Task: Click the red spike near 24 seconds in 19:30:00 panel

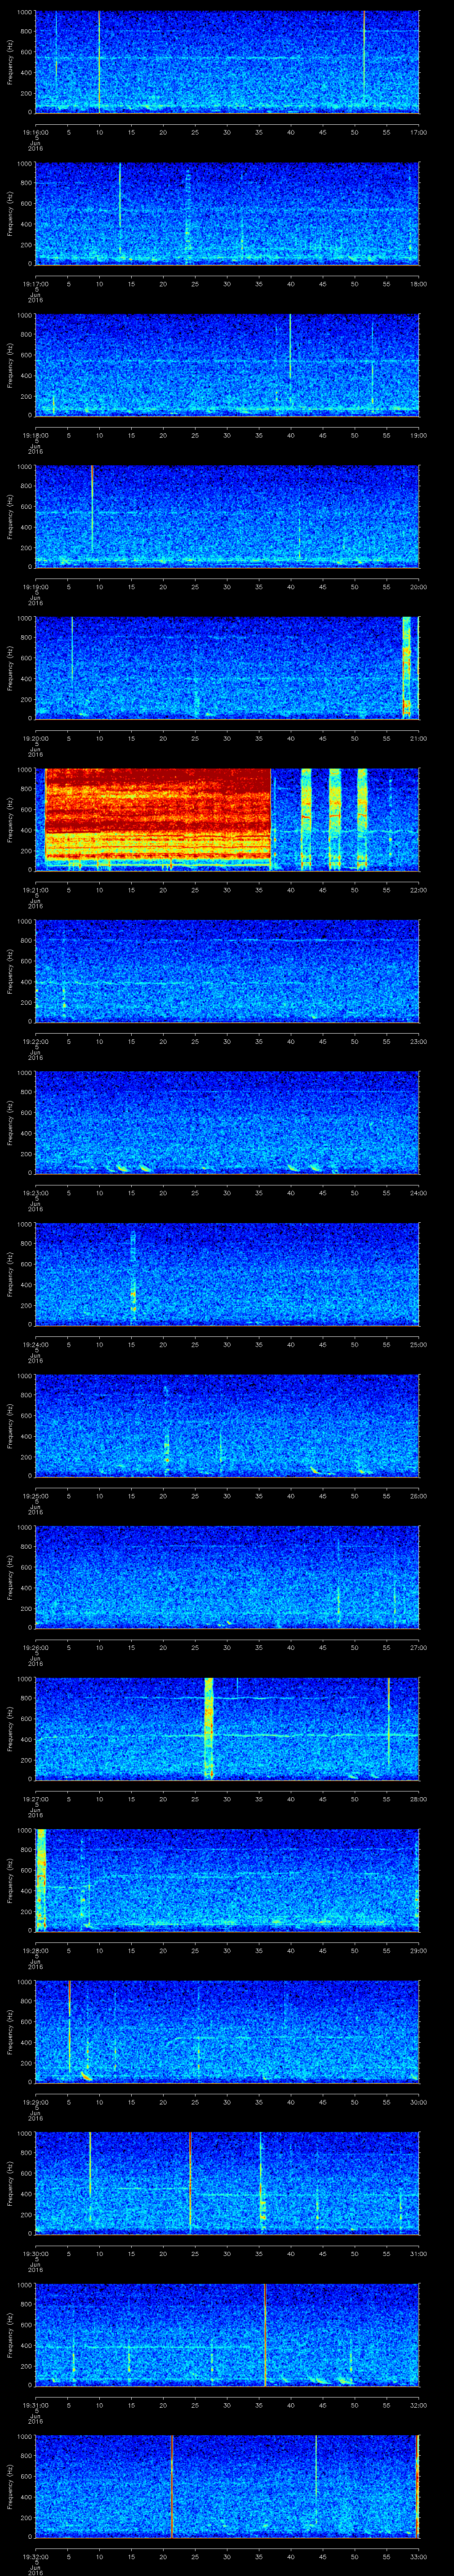Action: point(190,2182)
